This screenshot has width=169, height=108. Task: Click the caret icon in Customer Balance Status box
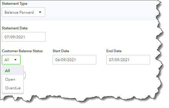pos(15,60)
